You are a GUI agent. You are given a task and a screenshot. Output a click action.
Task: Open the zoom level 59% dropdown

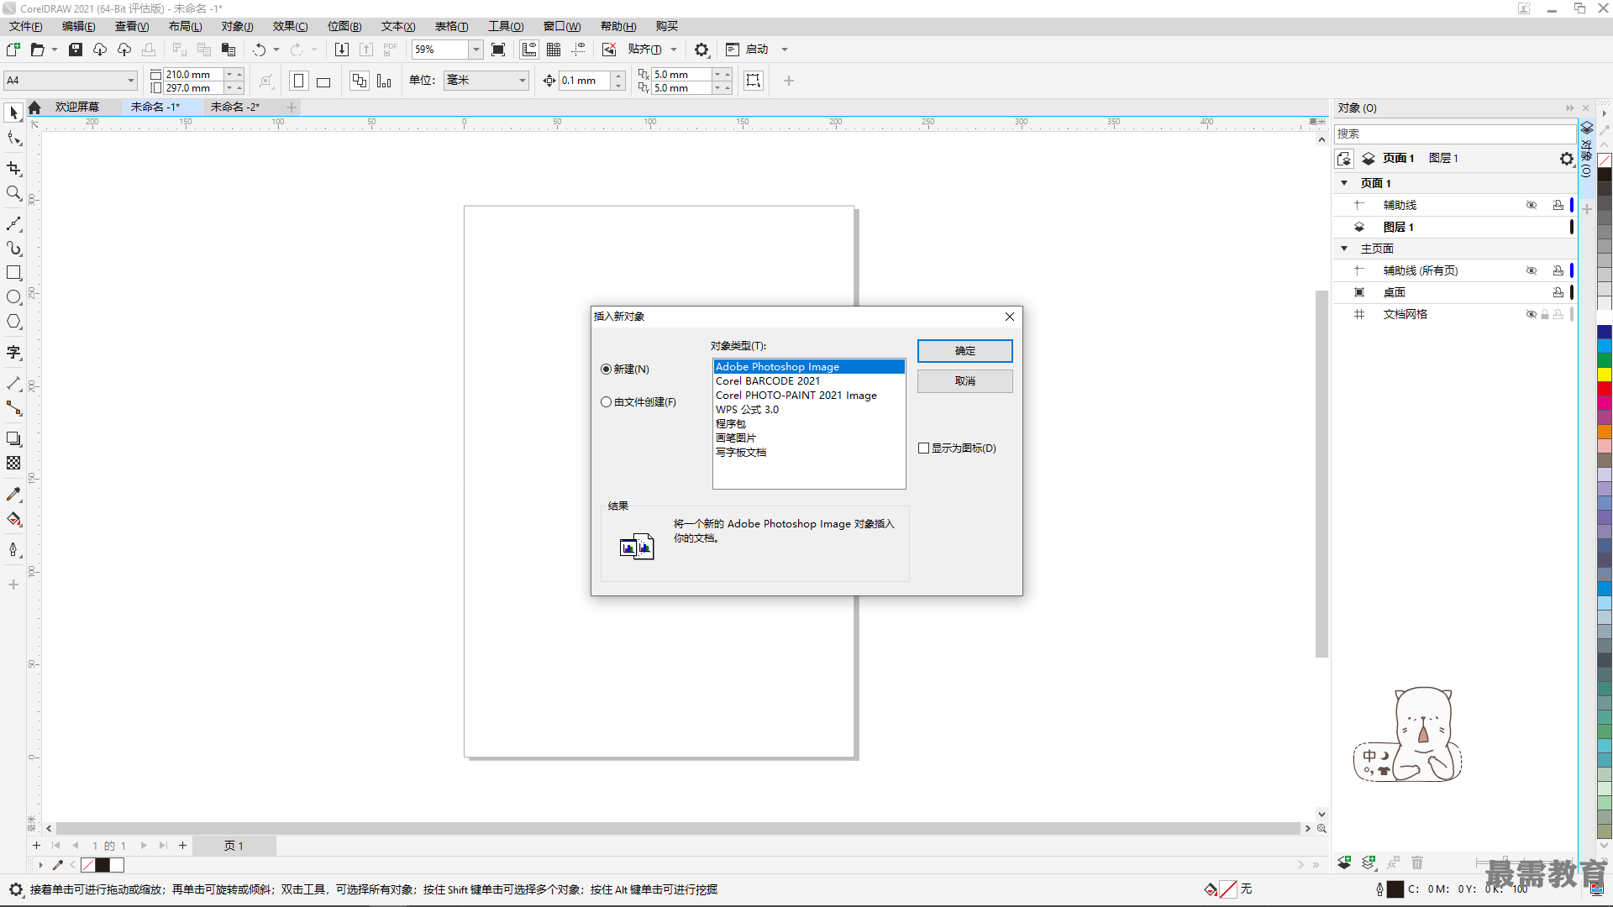click(x=475, y=50)
